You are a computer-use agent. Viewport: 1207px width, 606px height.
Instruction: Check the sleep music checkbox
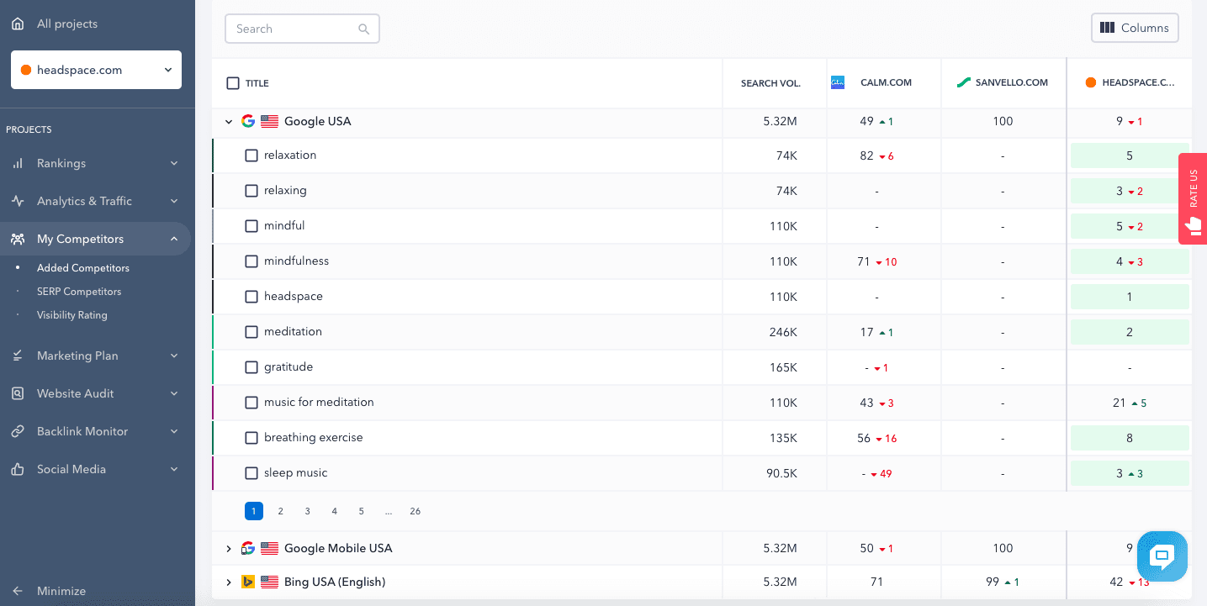click(251, 473)
